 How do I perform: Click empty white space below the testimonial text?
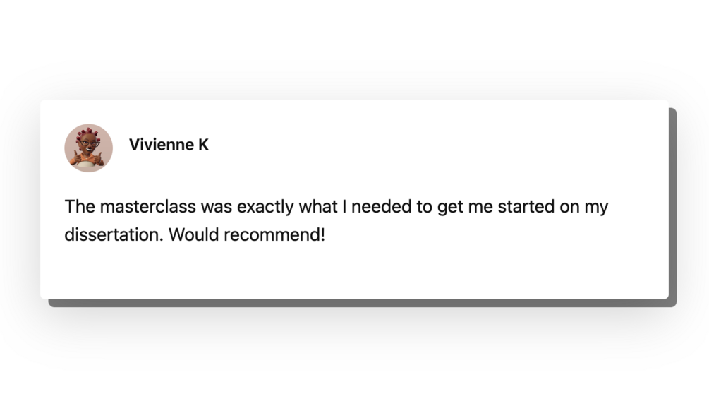pos(353,272)
